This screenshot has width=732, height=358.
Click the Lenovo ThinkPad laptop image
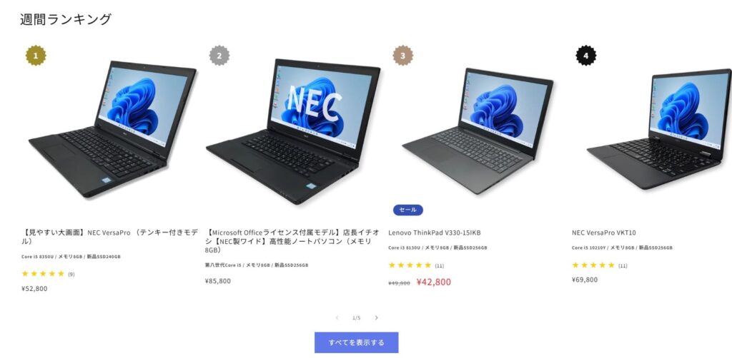tap(478, 131)
